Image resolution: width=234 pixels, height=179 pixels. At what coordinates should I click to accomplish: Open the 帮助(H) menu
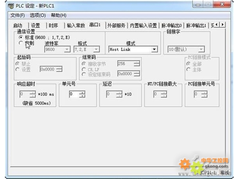[x=59, y=15]
